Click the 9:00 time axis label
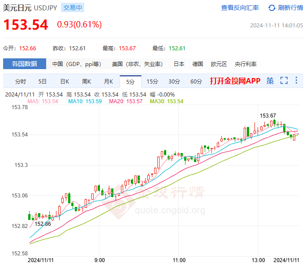 [99, 260]
